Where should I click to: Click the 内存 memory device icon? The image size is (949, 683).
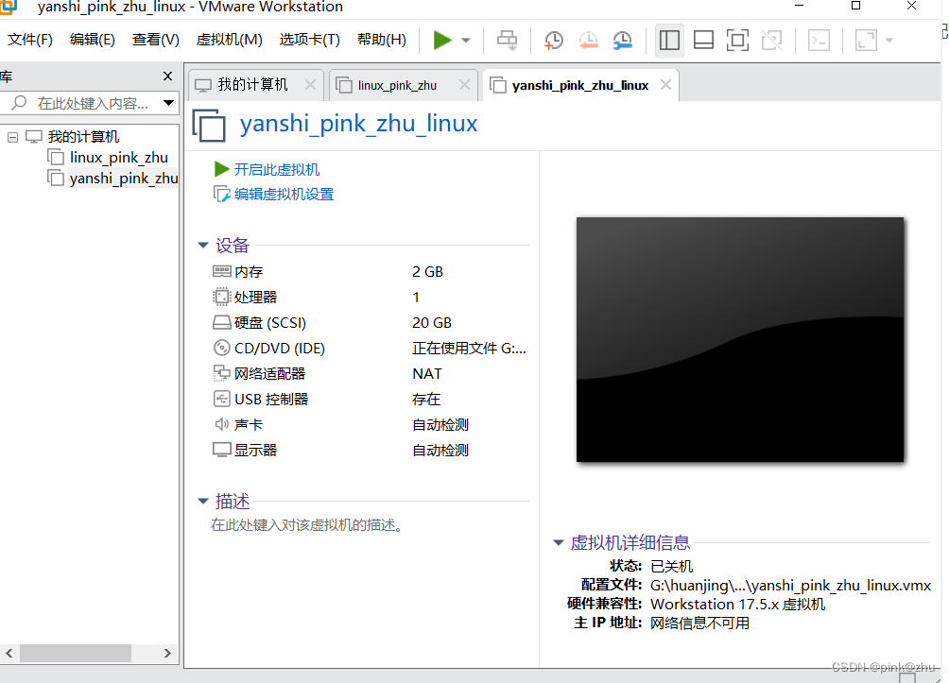tap(221, 271)
